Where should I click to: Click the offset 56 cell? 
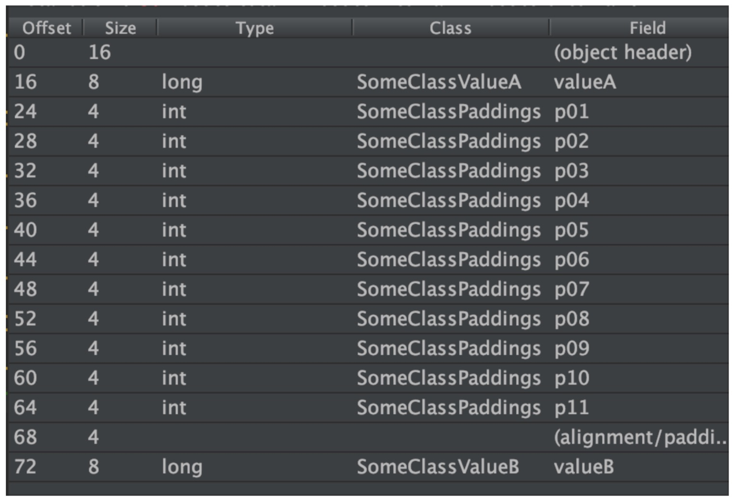(26, 349)
